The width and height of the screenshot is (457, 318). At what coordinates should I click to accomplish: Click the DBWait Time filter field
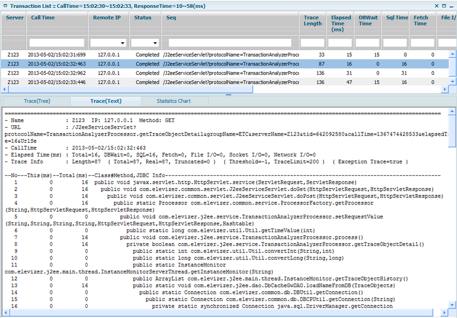coord(368,43)
